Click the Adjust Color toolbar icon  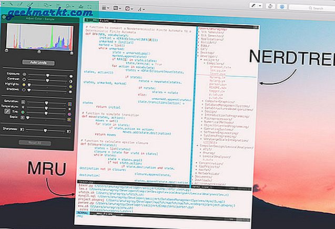point(80,6)
